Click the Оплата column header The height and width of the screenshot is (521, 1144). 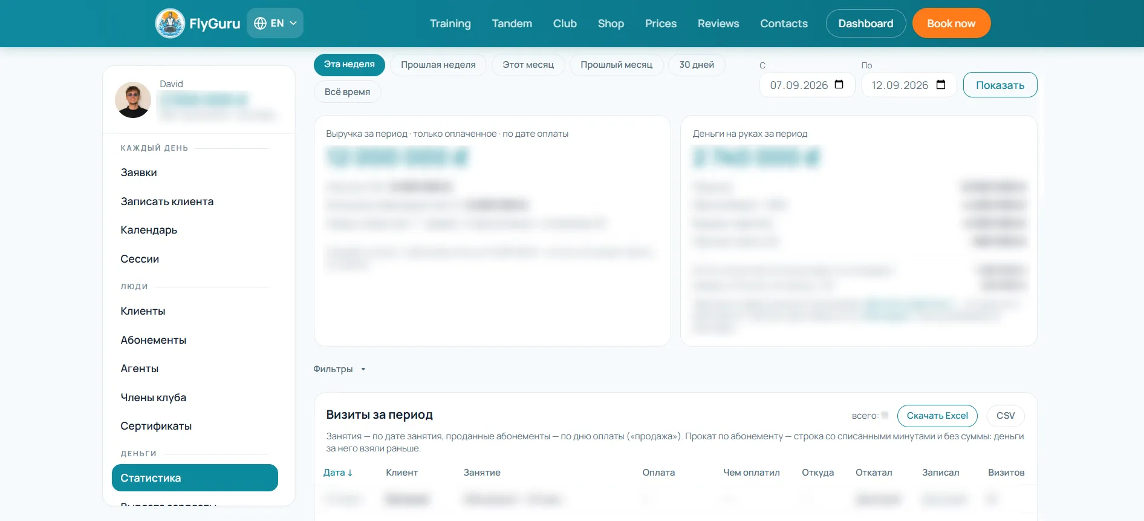click(658, 473)
